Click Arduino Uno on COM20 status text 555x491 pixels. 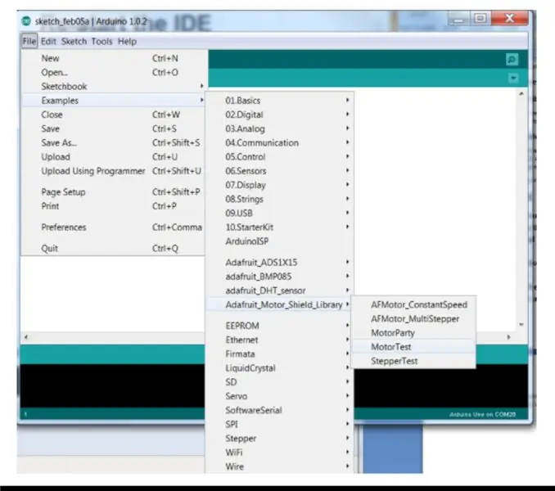pyautogui.click(x=482, y=414)
